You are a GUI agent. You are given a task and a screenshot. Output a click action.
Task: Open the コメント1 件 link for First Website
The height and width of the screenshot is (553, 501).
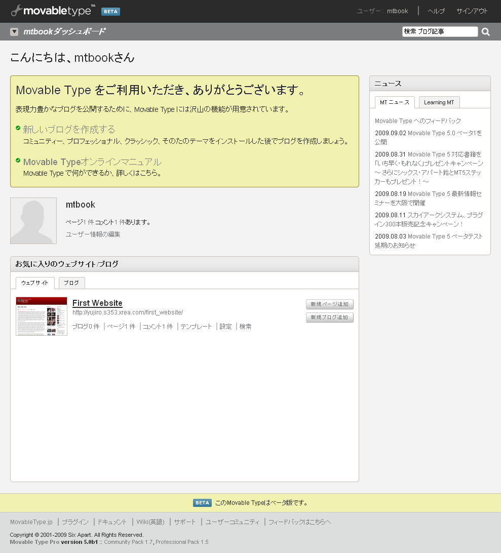(158, 327)
